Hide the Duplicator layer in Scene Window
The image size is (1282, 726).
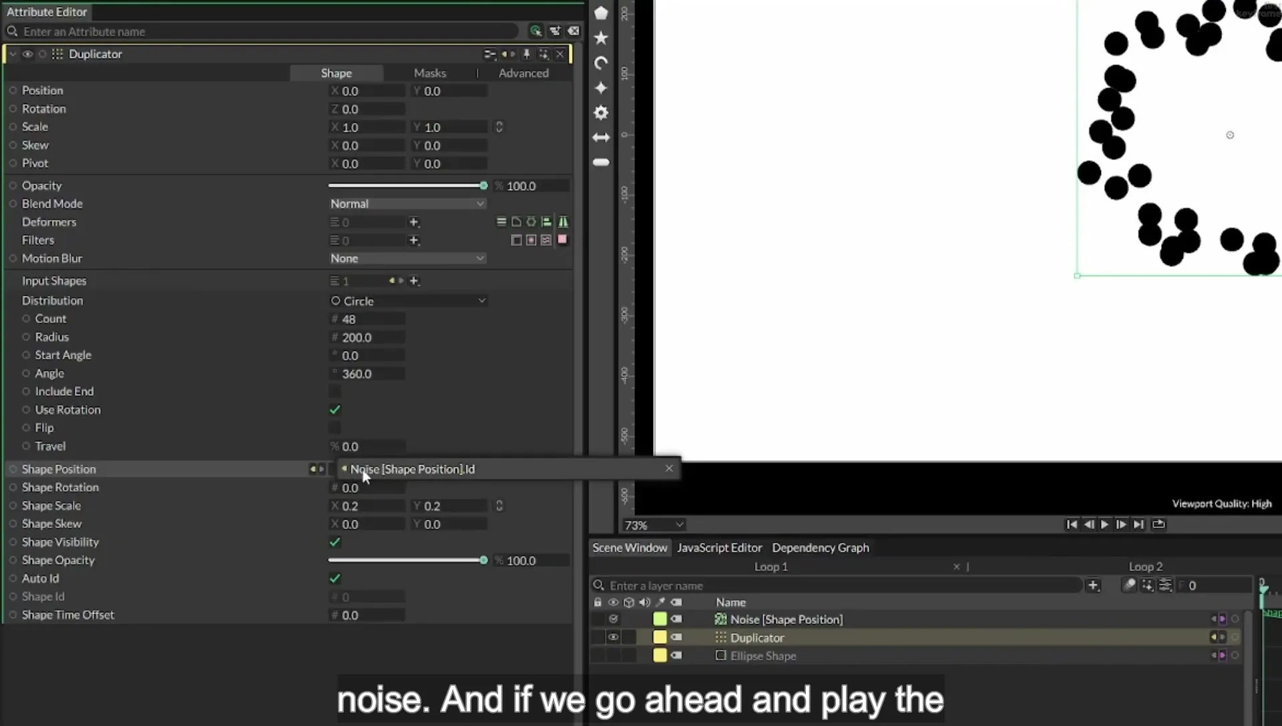[613, 637]
